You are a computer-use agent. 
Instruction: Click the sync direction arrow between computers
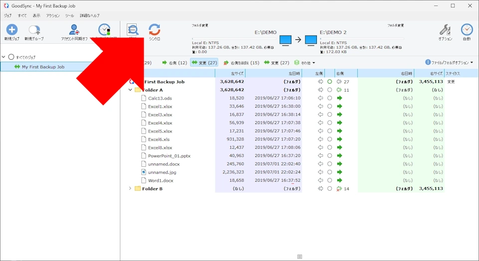pyautogui.click(x=298, y=40)
